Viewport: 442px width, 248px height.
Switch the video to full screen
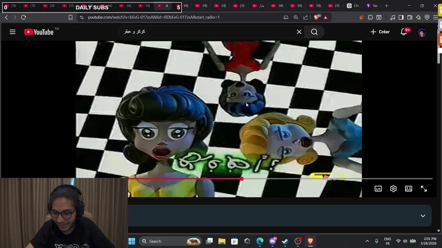point(424,189)
